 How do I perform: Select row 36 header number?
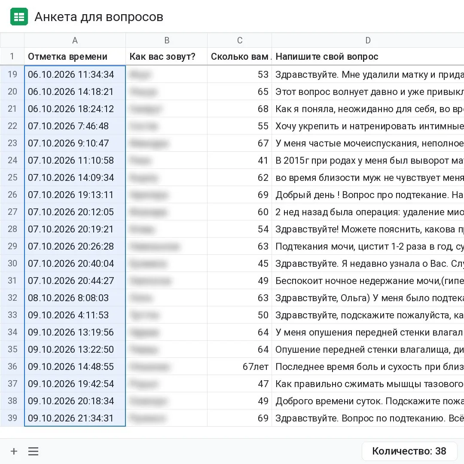point(12,366)
